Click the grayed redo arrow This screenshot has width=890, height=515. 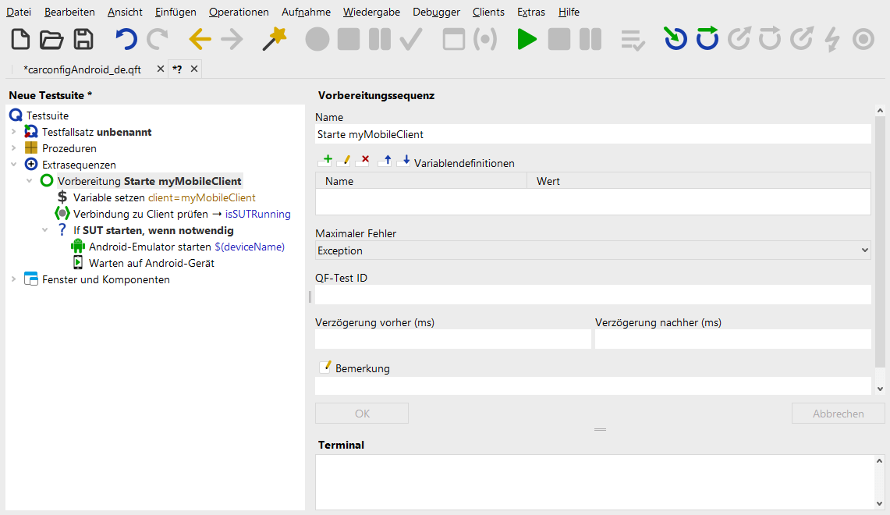tap(158, 40)
